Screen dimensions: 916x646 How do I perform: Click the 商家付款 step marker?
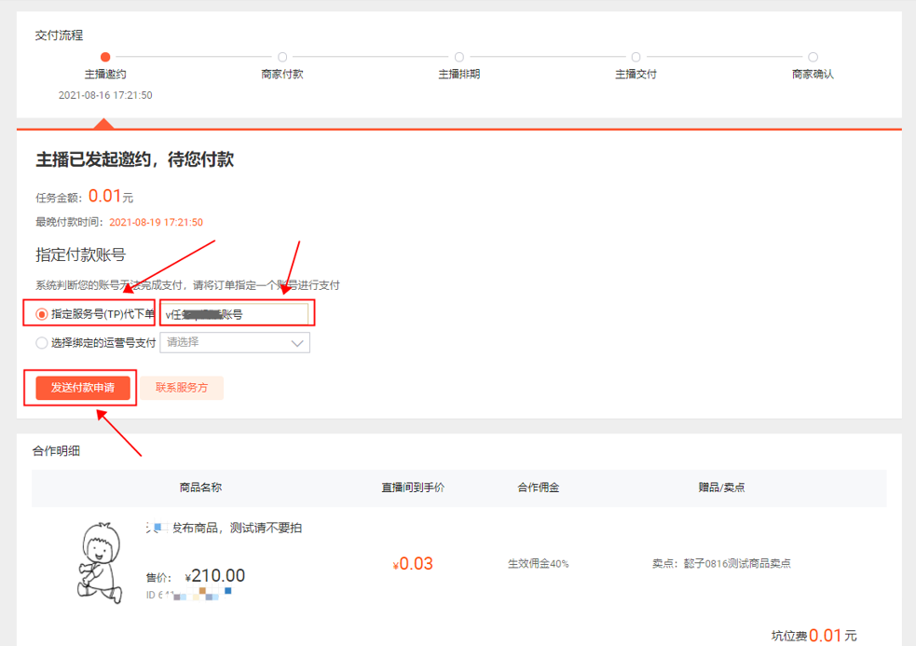point(282,57)
